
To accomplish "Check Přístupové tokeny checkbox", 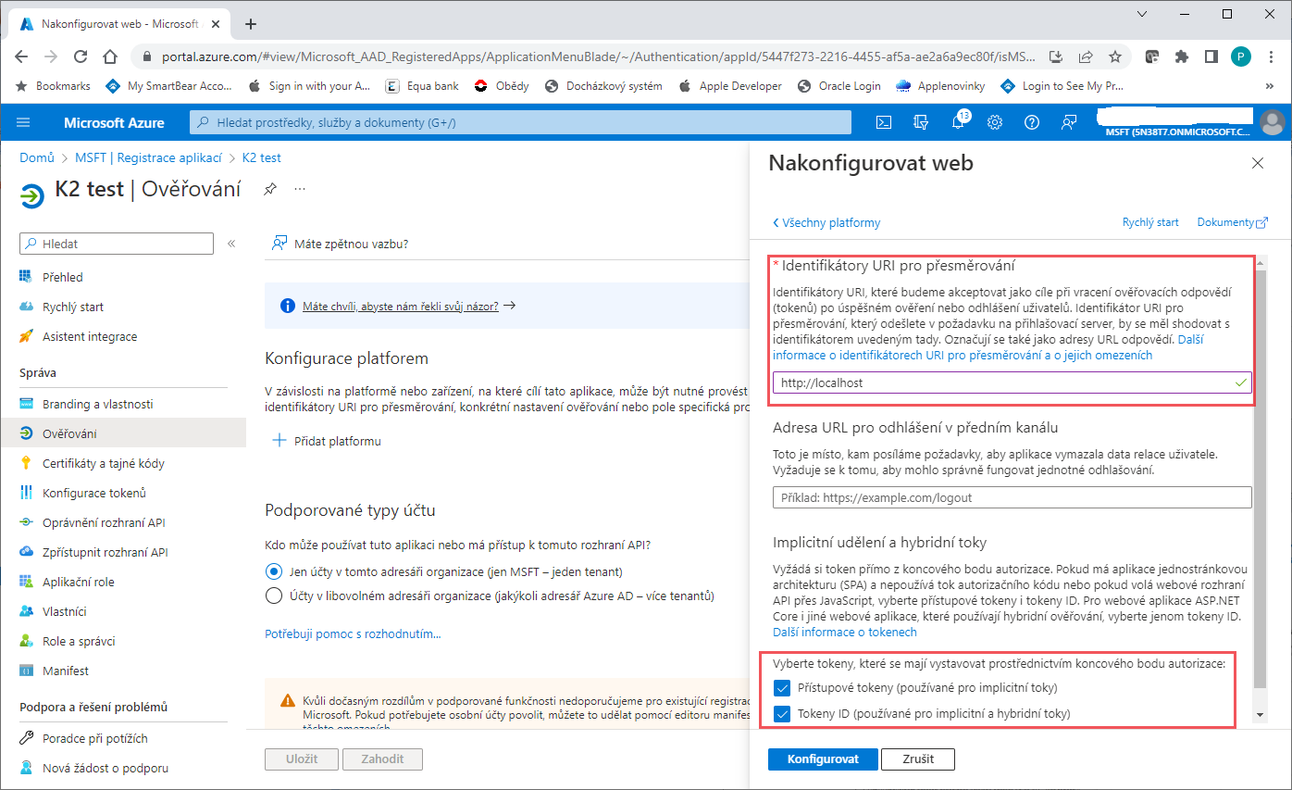I will coord(782,688).
